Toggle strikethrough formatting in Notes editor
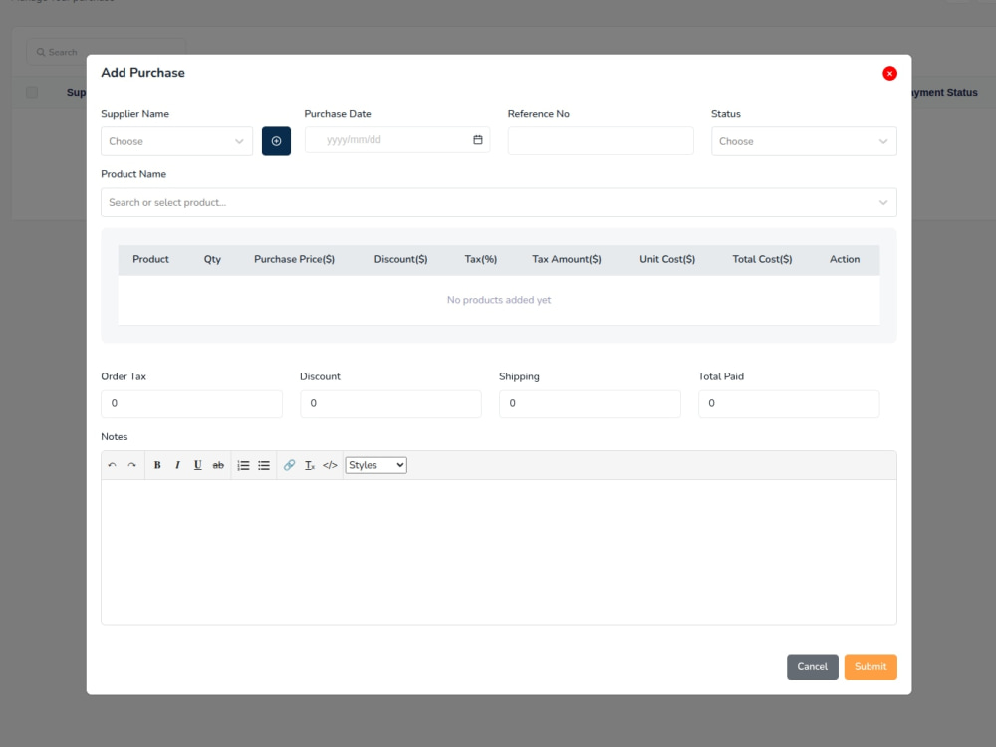 coord(218,465)
